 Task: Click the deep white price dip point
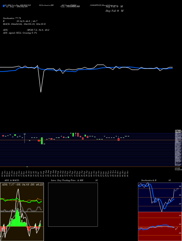click(x=41, y=92)
